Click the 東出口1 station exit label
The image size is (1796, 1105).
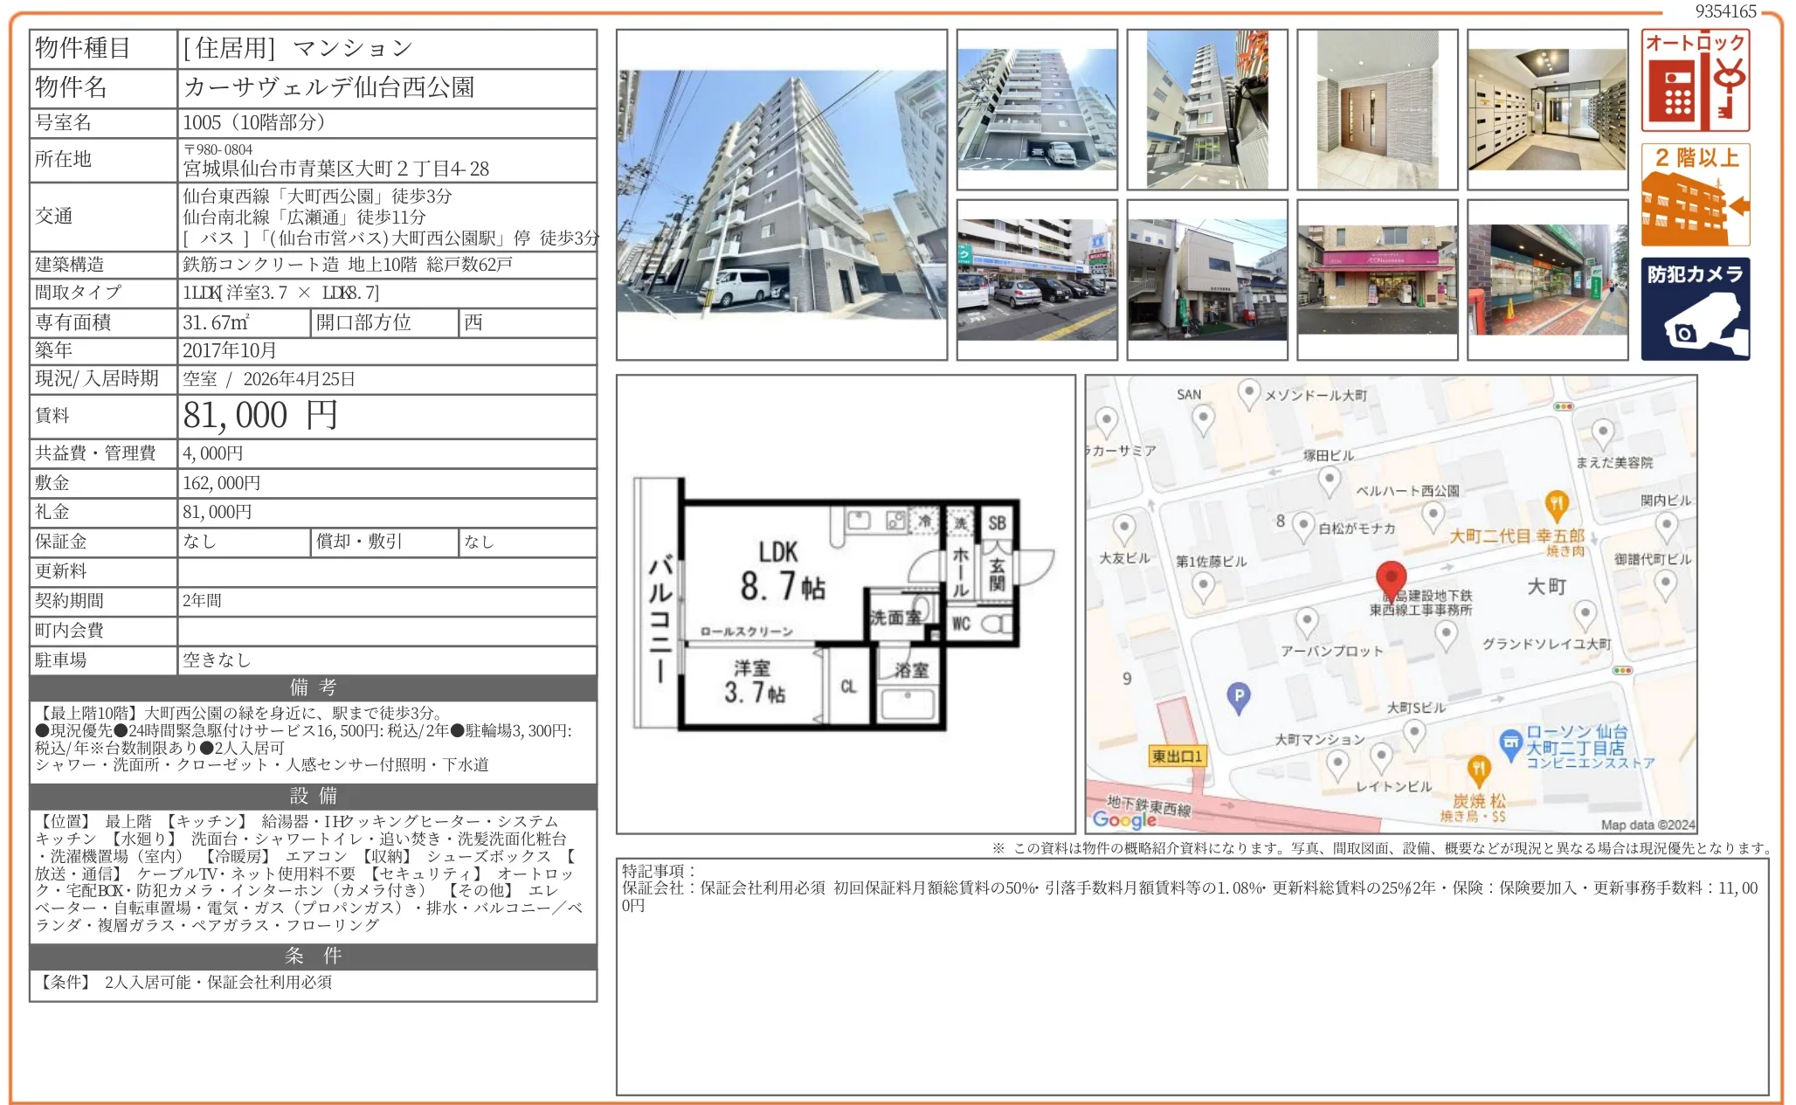click(x=1177, y=756)
